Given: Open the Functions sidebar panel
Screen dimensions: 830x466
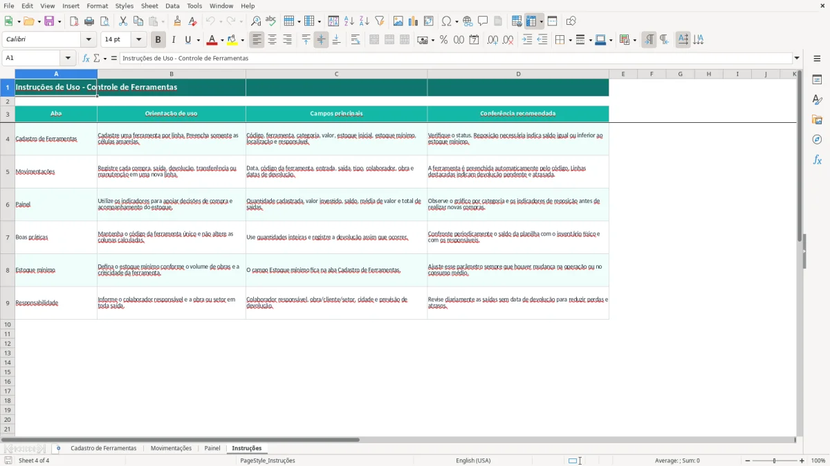Looking at the screenshot, I should coord(817,159).
